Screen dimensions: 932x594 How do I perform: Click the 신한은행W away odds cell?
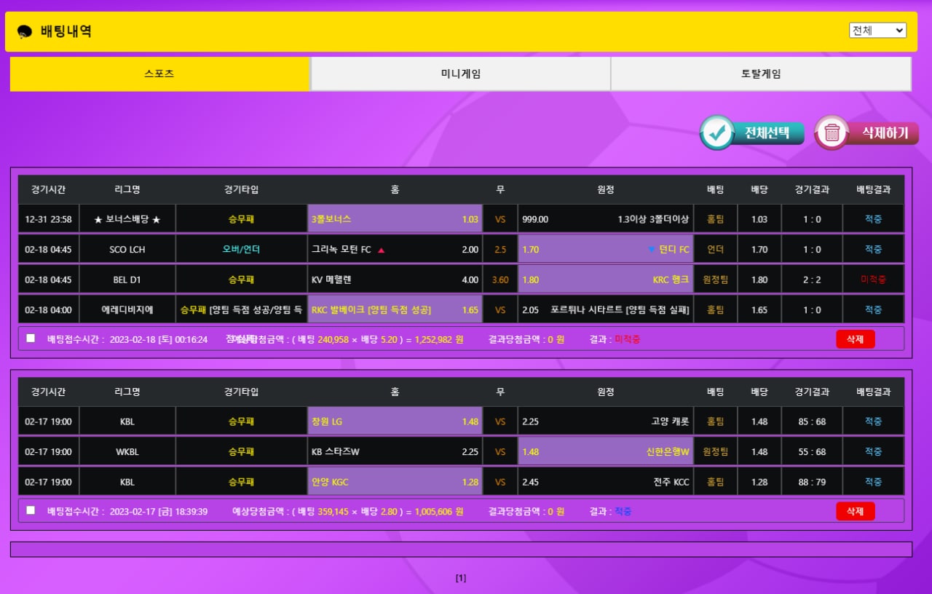click(605, 451)
